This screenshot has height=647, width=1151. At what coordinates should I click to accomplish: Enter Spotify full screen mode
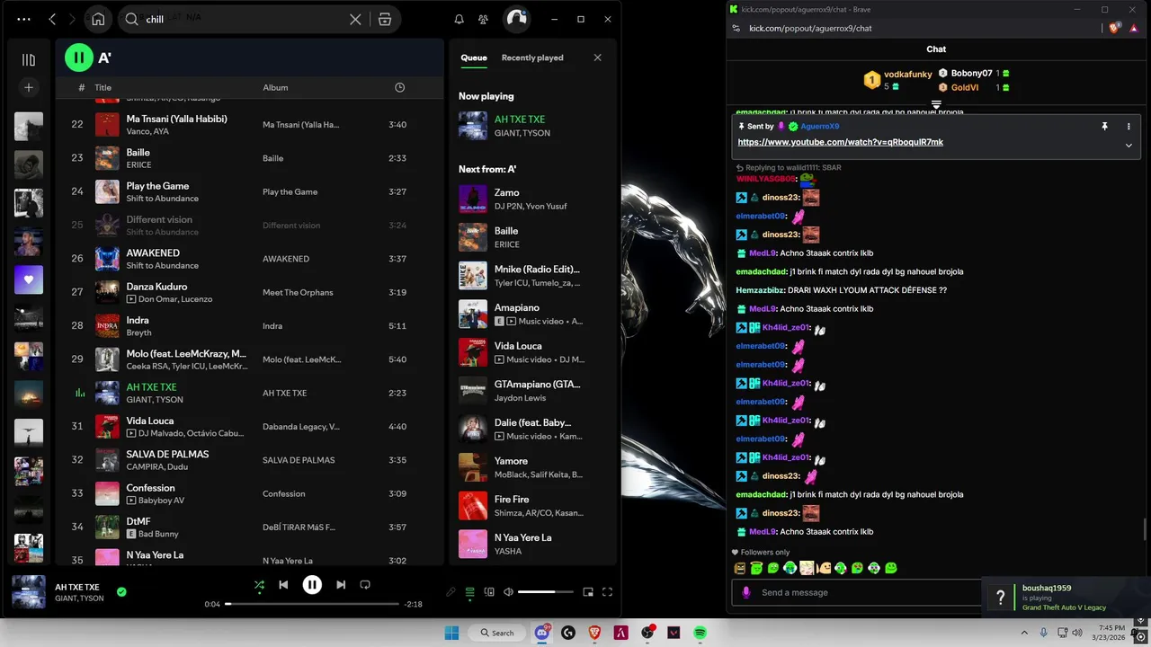tap(607, 592)
